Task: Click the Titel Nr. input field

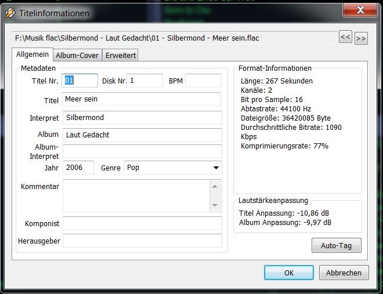Action: (80, 81)
